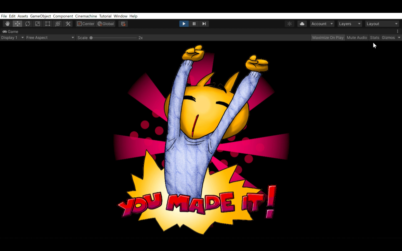Select the Rotate tool
This screenshot has width=402, height=251.
click(x=28, y=24)
